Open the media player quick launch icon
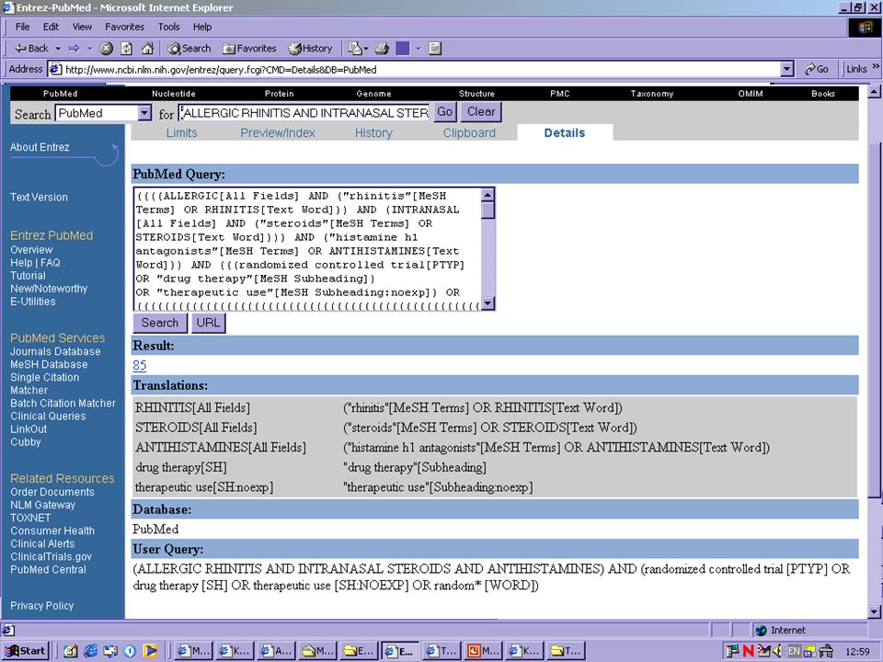 click(150, 651)
